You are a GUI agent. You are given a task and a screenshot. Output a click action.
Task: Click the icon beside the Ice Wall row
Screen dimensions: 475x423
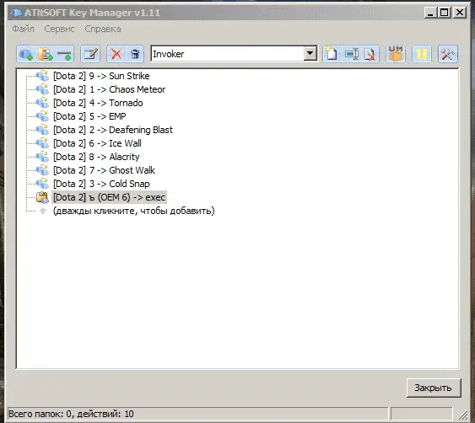pos(42,143)
